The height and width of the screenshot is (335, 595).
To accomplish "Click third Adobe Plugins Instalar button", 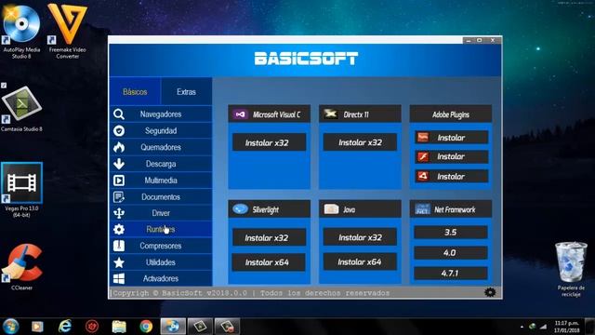I will click(451, 176).
